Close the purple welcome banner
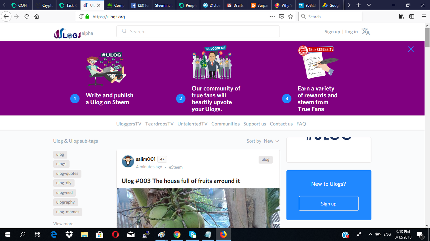The height and width of the screenshot is (241, 430). 411,49
